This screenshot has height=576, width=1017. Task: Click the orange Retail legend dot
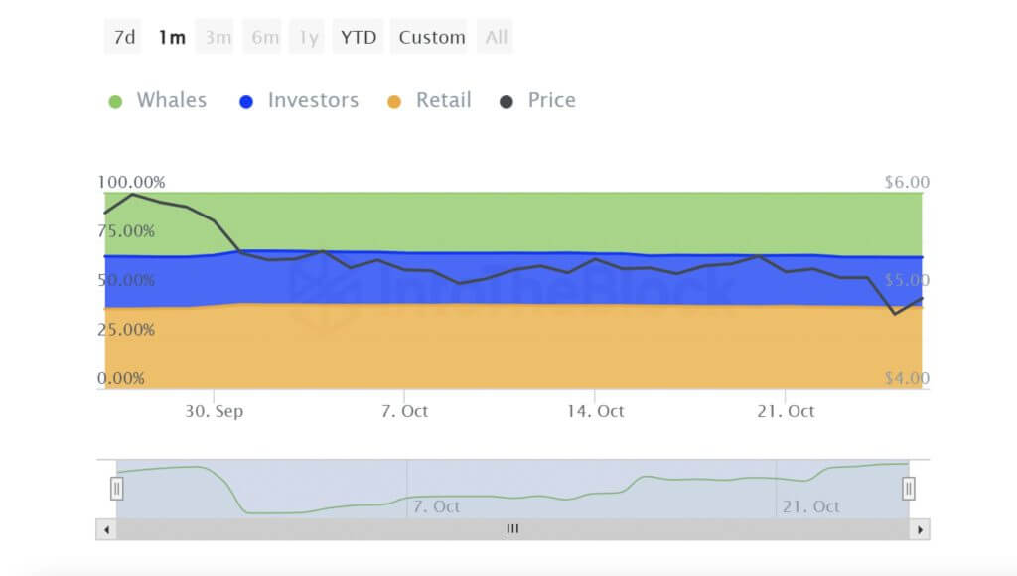click(x=394, y=101)
